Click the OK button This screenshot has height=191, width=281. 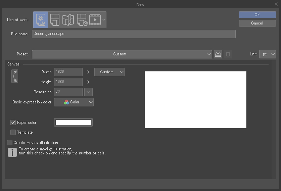pos(257,15)
